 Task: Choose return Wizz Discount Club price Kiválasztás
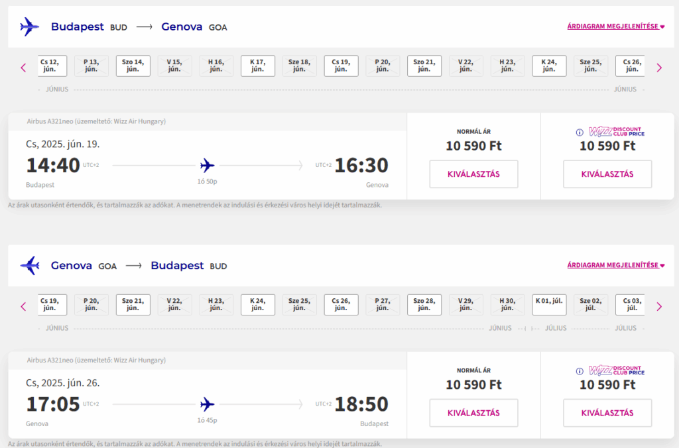[x=607, y=413]
